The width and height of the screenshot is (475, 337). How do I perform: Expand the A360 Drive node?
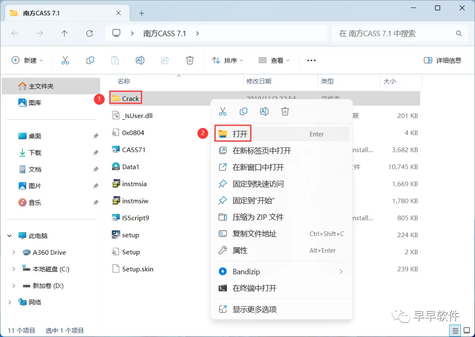[x=14, y=252]
